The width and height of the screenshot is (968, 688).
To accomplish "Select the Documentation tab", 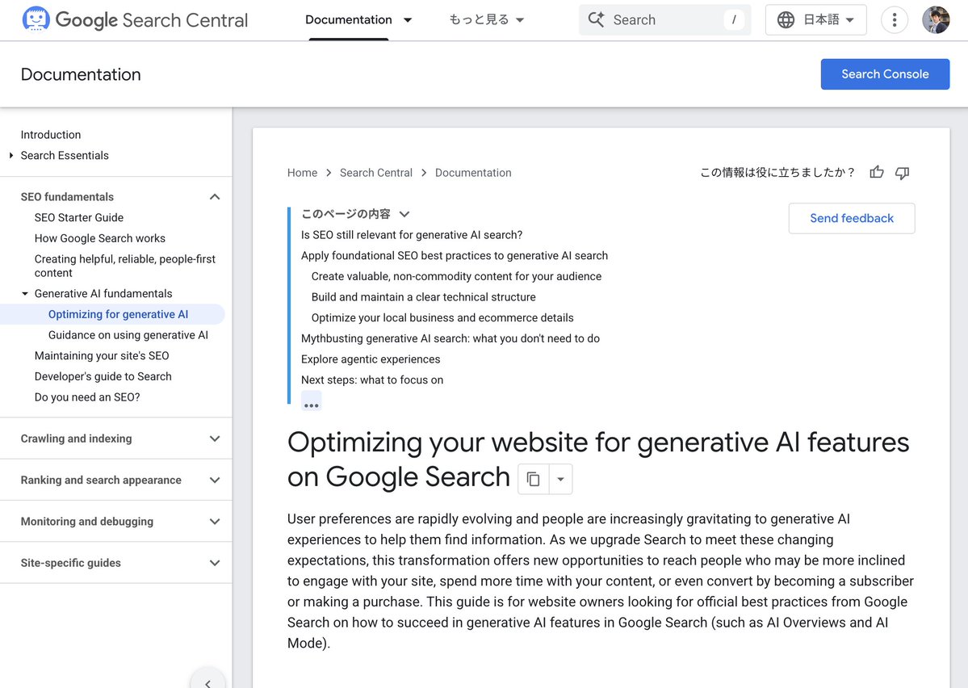I will pyautogui.click(x=348, y=19).
